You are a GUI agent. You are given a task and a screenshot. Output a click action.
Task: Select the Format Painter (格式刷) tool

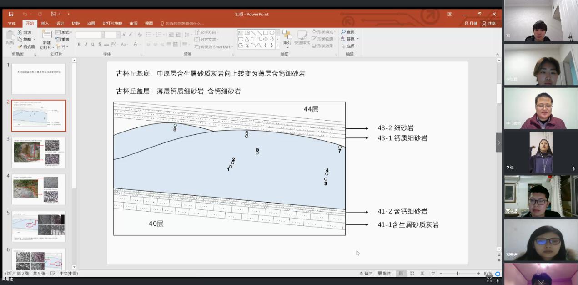coord(26,46)
